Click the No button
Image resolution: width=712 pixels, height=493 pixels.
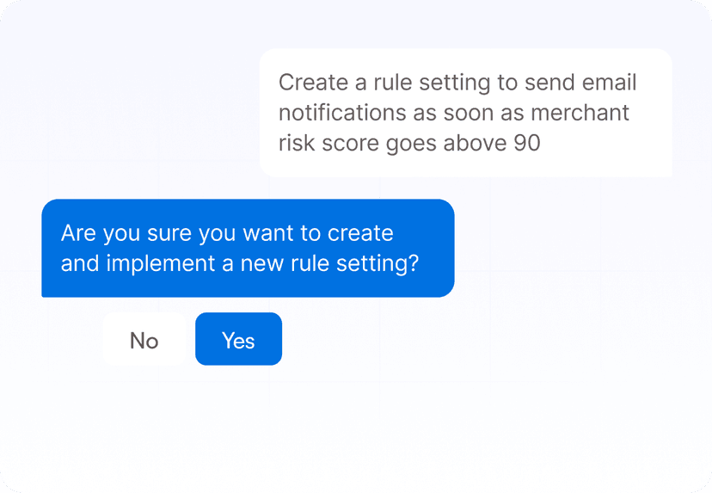(x=144, y=340)
